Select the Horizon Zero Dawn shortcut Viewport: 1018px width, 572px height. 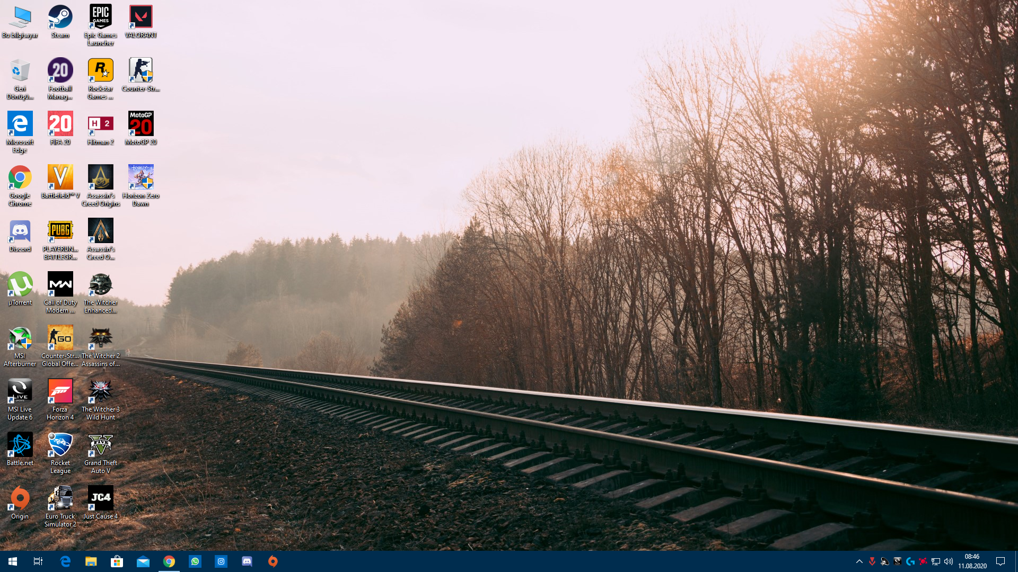click(x=141, y=178)
